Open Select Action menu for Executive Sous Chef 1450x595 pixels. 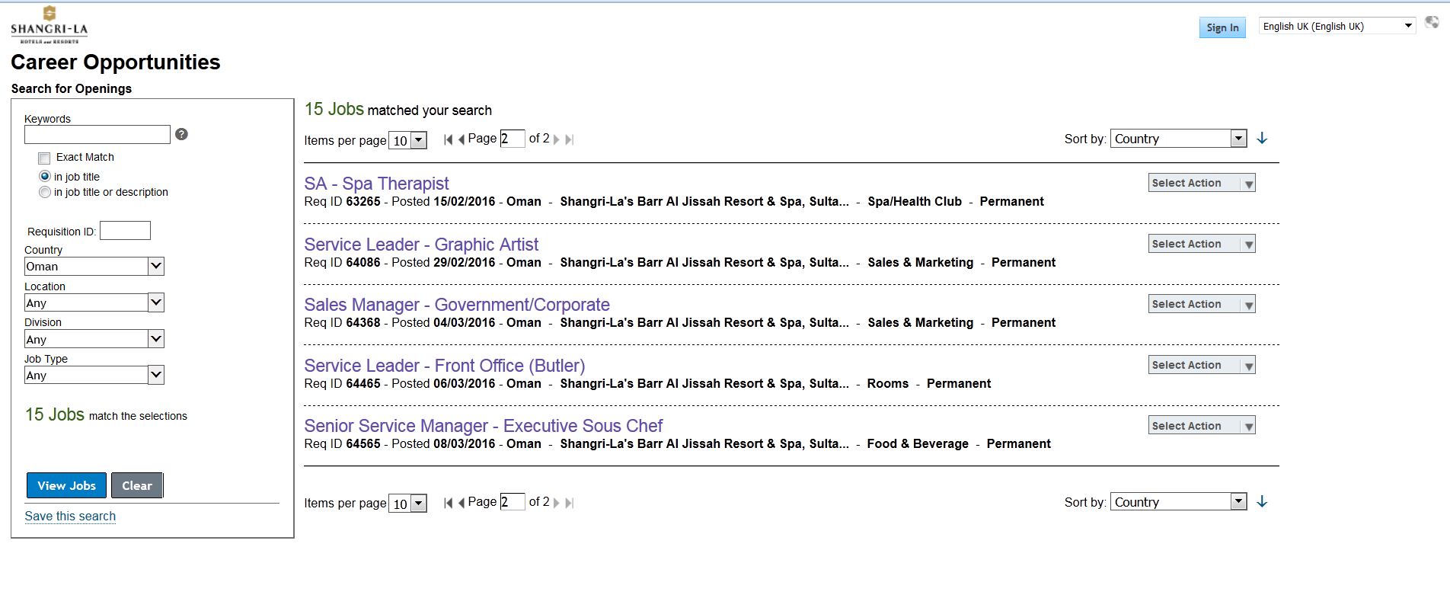pyautogui.click(x=1201, y=426)
